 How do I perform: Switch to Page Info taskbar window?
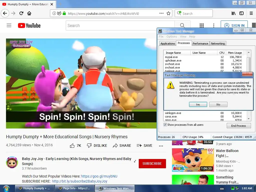[74, 188]
